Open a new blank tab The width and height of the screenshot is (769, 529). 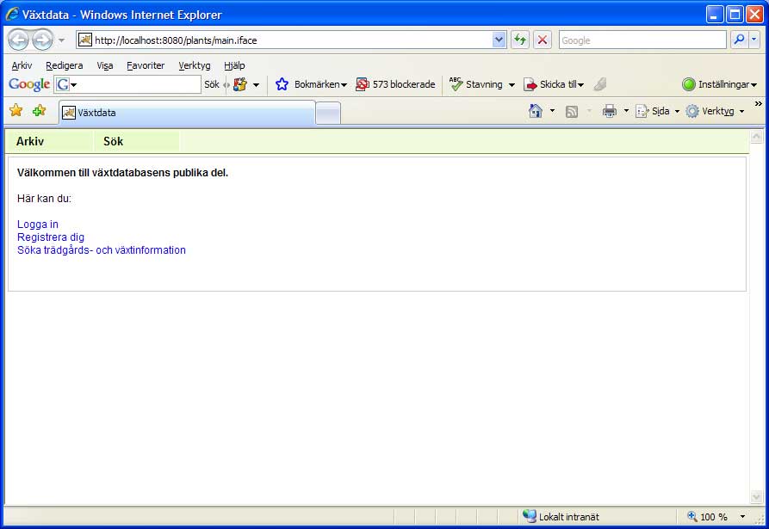[x=328, y=114]
